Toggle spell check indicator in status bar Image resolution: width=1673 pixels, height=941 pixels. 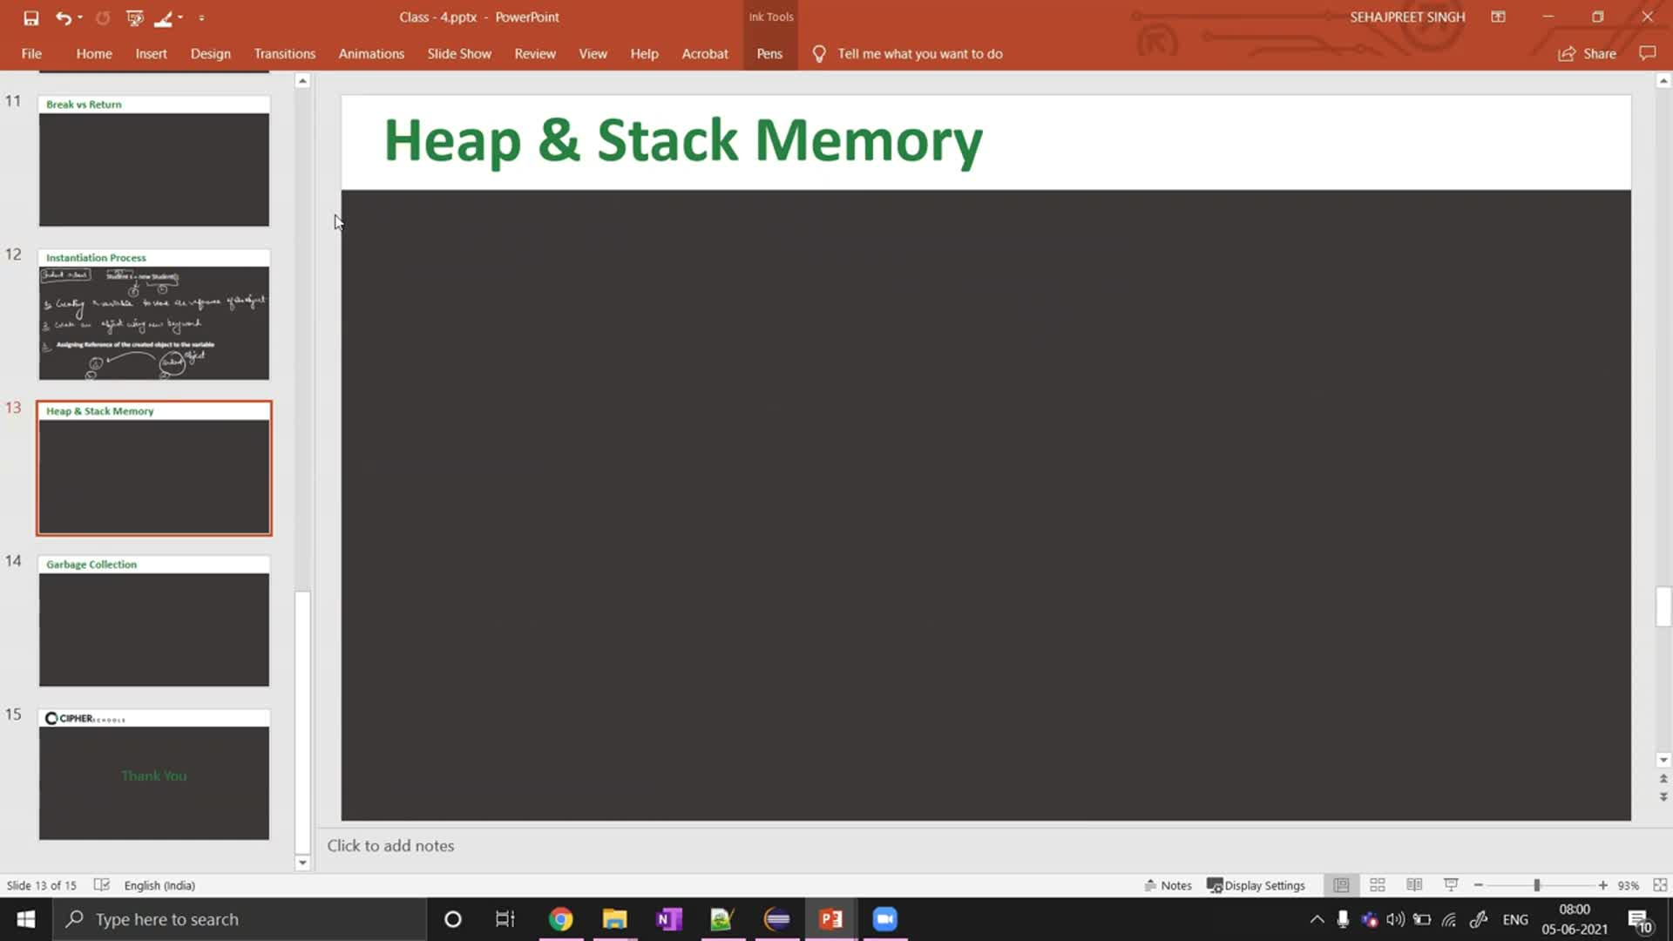102,884
